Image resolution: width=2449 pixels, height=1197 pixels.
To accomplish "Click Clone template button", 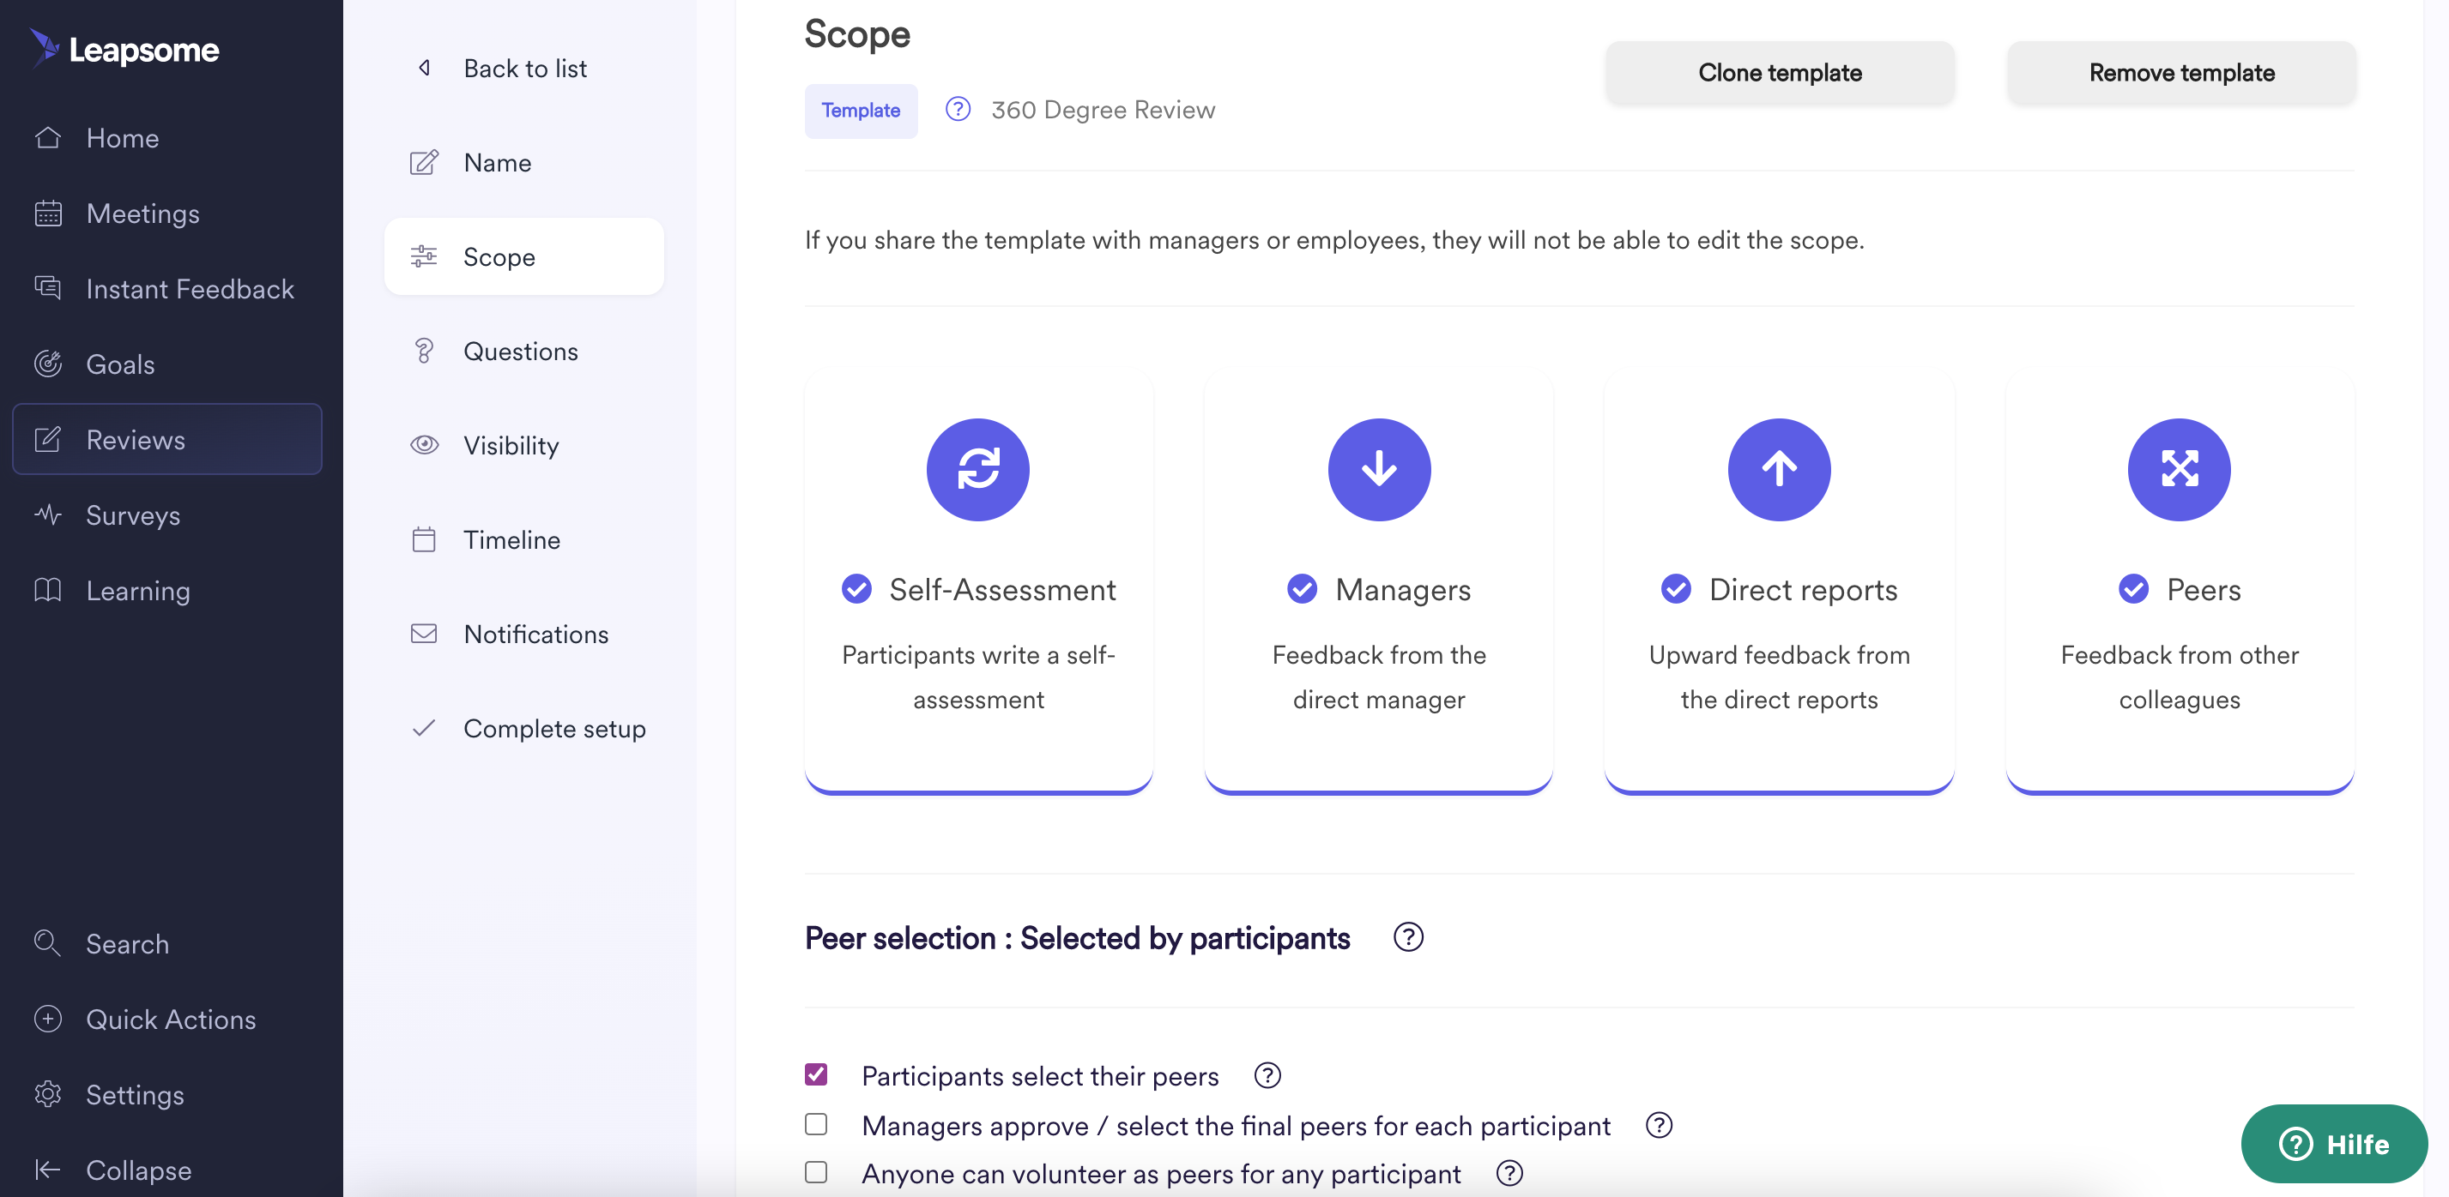I will tap(1780, 72).
